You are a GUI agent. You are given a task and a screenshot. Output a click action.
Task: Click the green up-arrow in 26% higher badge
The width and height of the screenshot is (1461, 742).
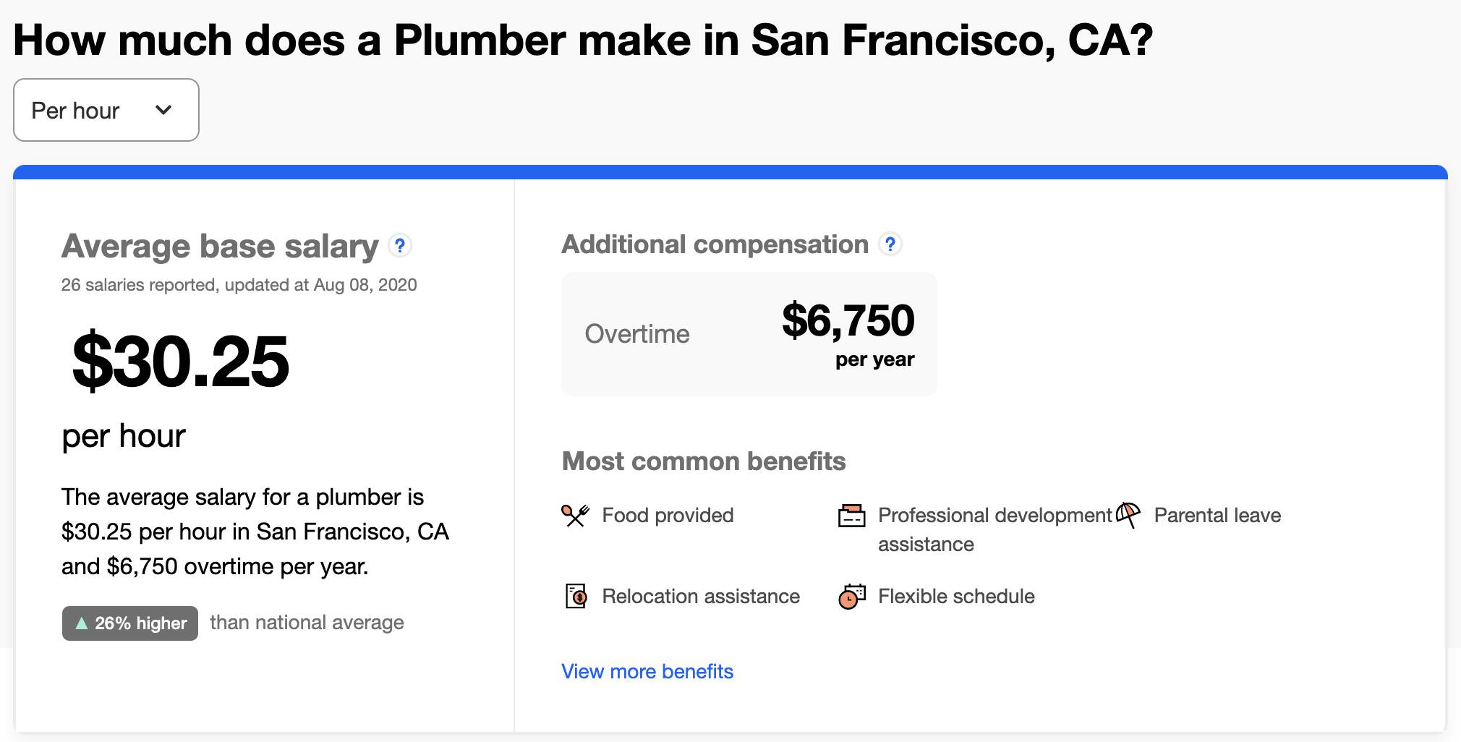click(82, 623)
